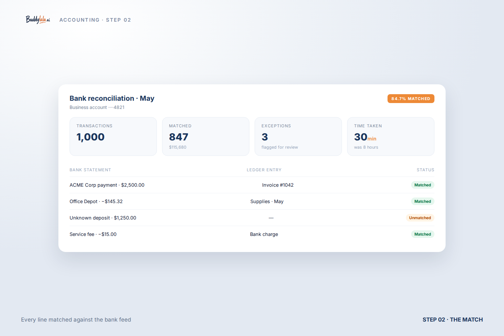
Task: Open the Exceptions 3 card
Action: click(x=298, y=136)
